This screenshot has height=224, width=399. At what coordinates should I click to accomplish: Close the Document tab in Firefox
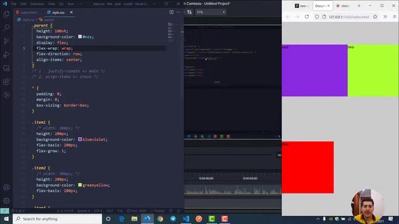[x=329, y=6]
